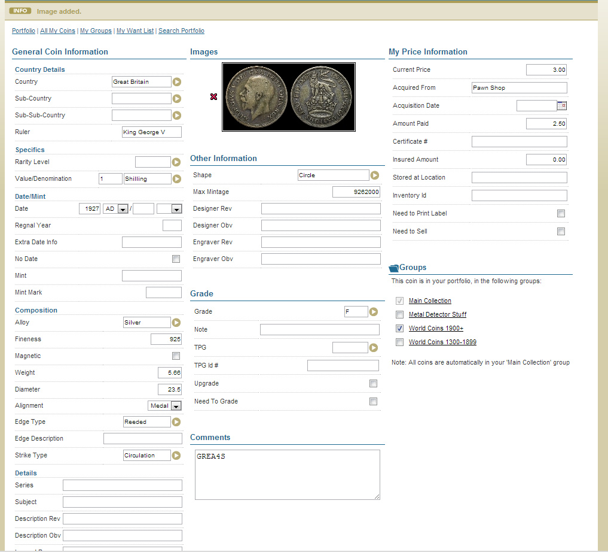The width and height of the screenshot is (608, 552).
Task: Check the Need to Sell checkbox
Action: (561, 231)
